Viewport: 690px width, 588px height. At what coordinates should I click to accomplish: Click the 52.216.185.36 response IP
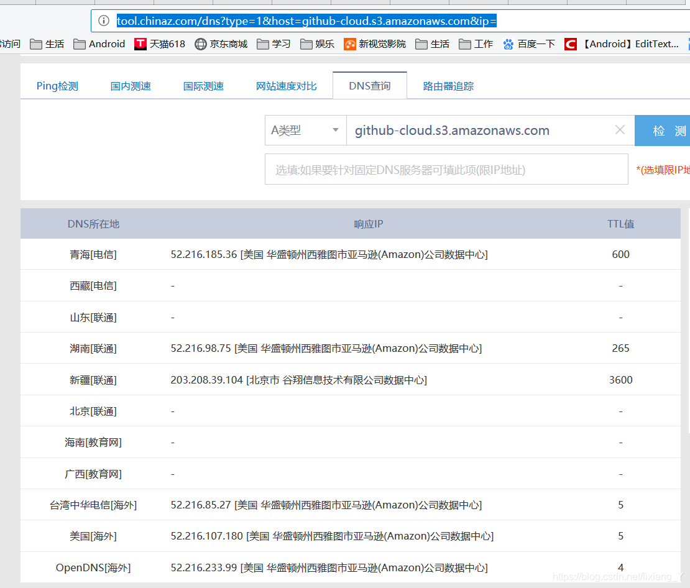(x=204, y=254)
